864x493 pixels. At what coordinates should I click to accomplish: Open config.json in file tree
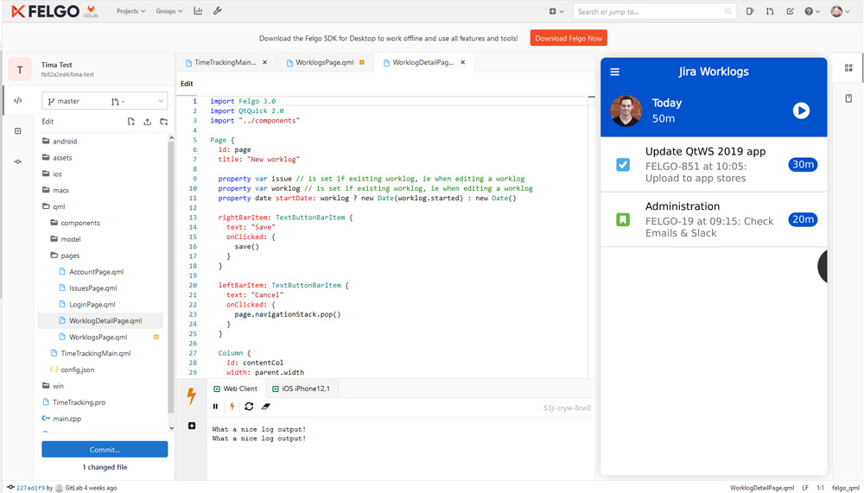78,370
